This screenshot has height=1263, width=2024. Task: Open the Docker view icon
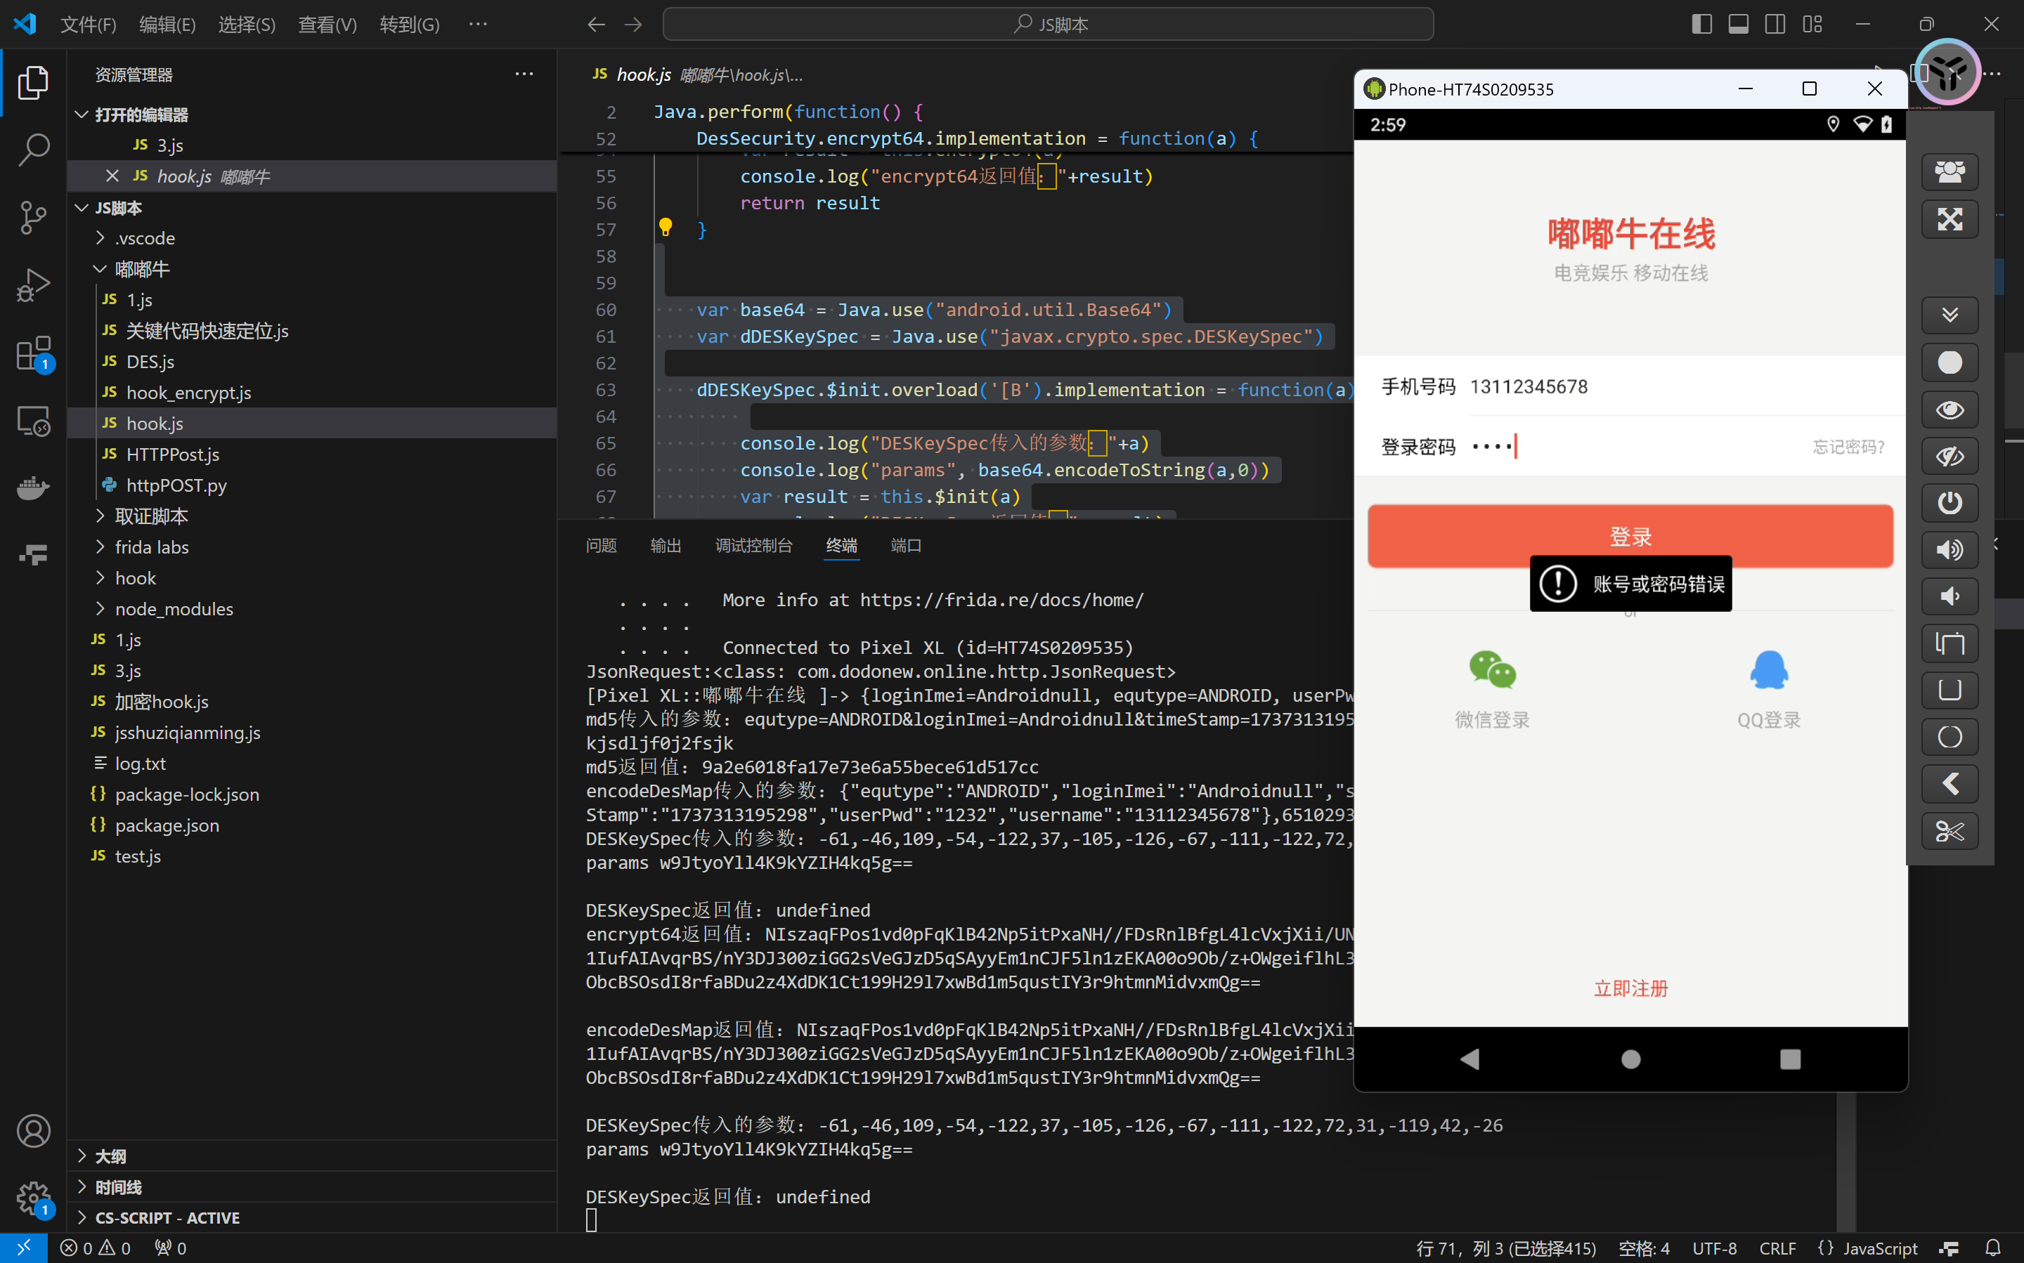[x=34, y=487]
